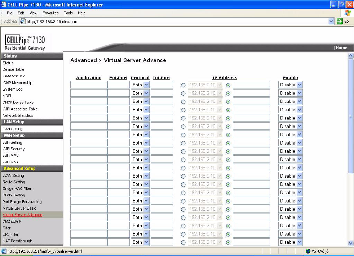Click the Advanced Setup section header
The height and width of the screenshot is (256, 354).
[32, 169]
